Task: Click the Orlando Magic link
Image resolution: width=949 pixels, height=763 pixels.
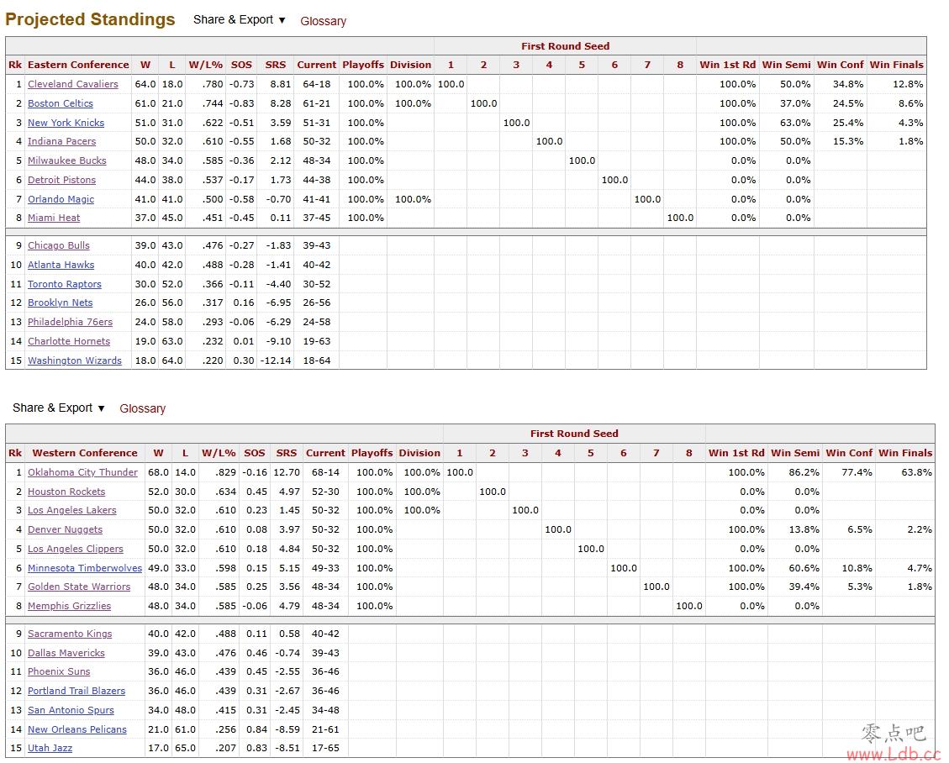Action: click(x=61, y=199)
